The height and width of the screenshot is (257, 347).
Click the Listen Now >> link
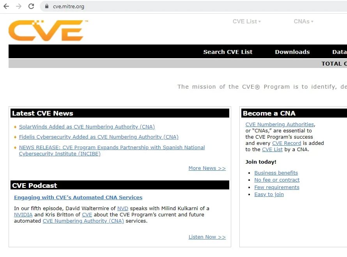[207, 237]
